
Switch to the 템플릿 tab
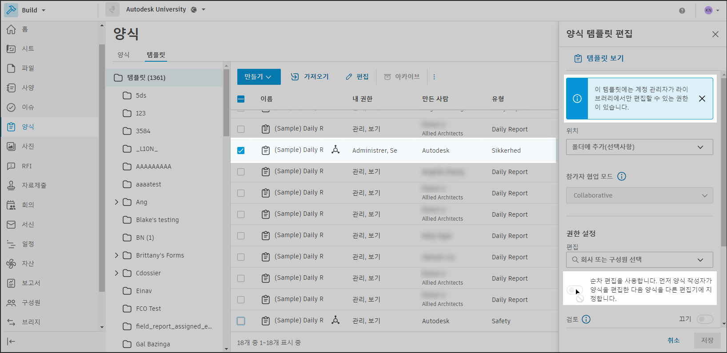point(156,55)
